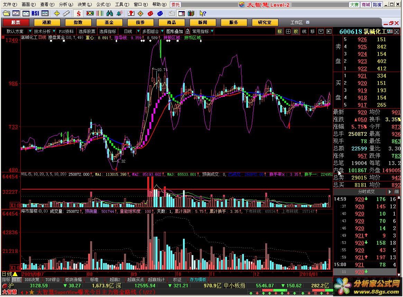Click the red dollar sign toolbar icon

(79, 14)
